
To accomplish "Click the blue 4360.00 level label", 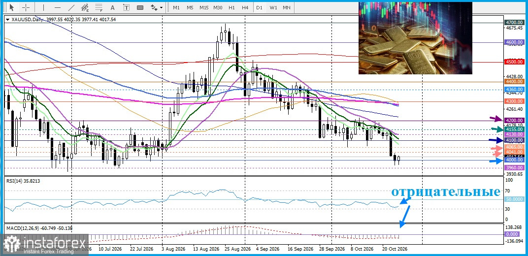I will pos(514,90).
